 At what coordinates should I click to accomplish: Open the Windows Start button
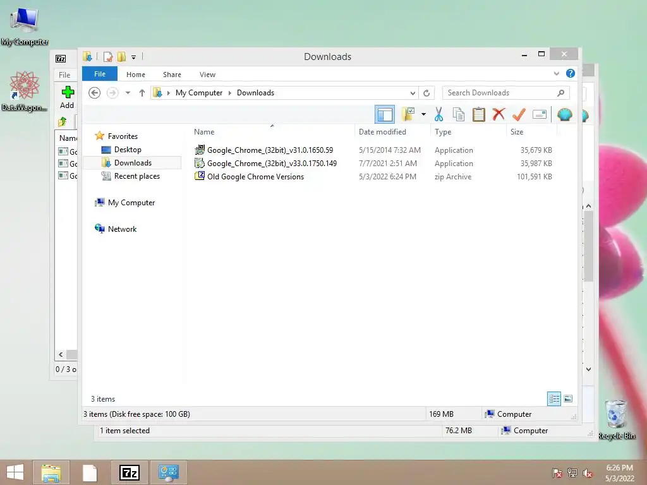[x=15, y=472]
